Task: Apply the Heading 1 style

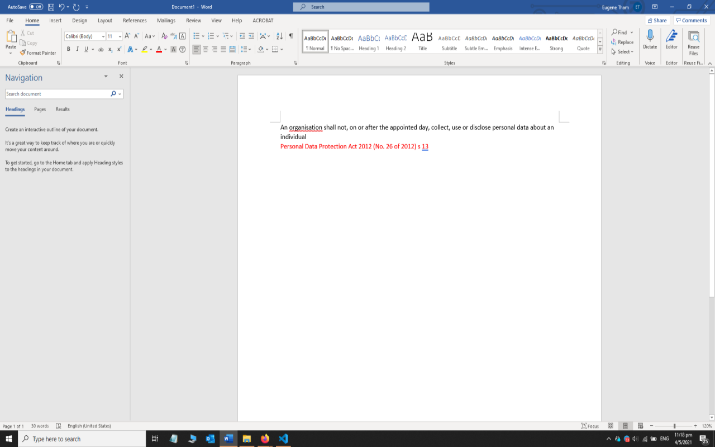Action: point(369,41)
